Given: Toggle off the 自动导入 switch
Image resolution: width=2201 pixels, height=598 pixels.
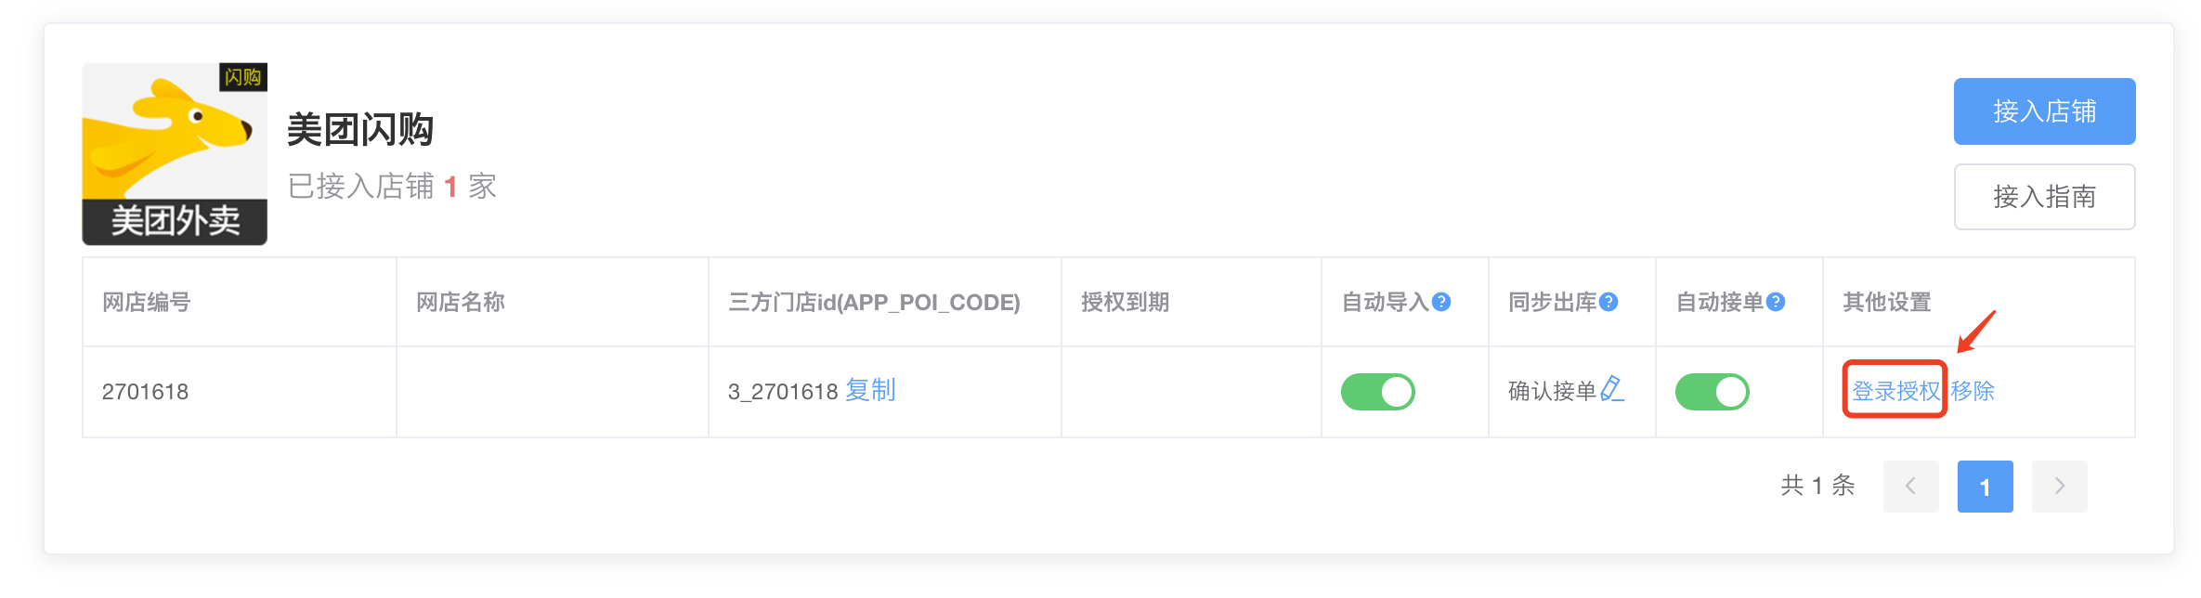Looking at the screenshot, I should pos(1377,392).
